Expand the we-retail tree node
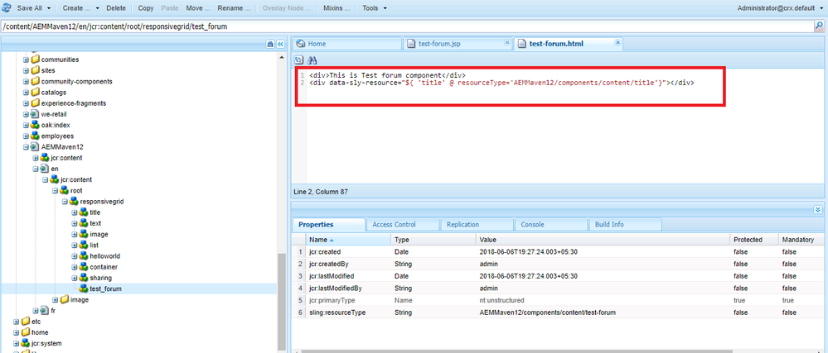Screen dimensions: 828x353 [26, 114]
